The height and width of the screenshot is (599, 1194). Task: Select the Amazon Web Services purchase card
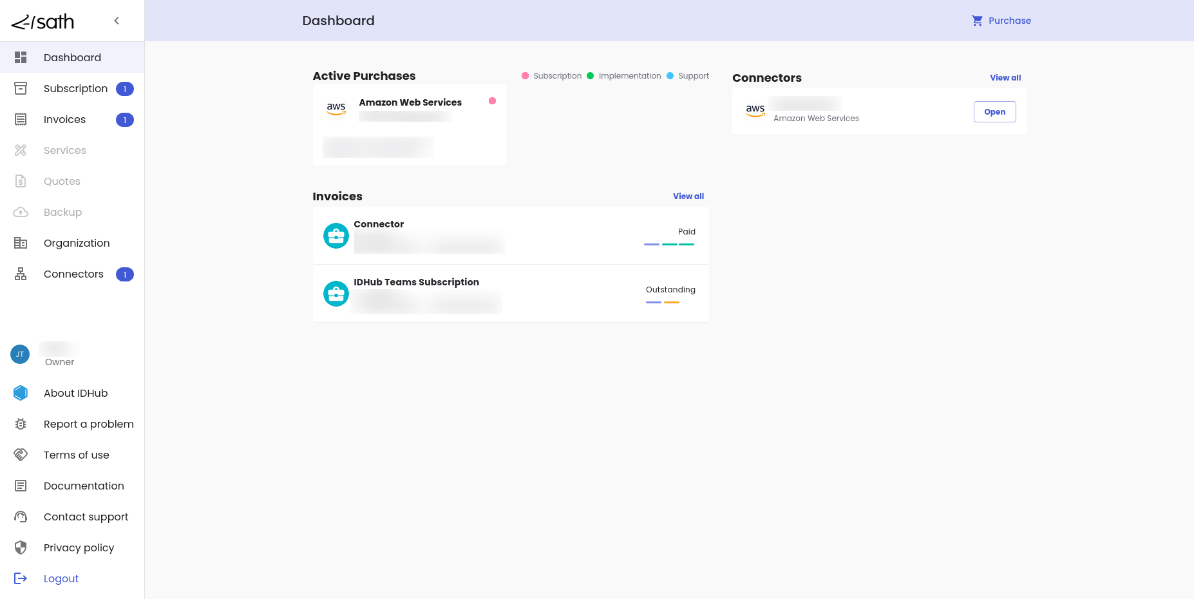409,125
